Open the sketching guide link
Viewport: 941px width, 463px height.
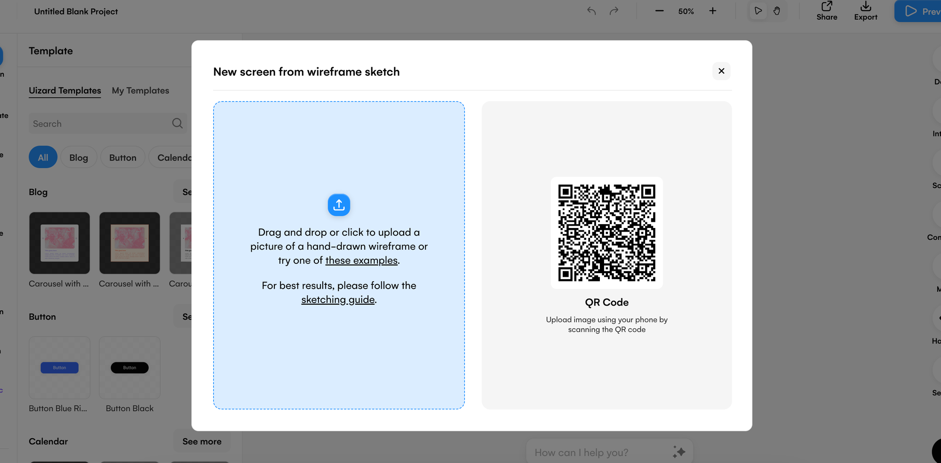point(338,299)
